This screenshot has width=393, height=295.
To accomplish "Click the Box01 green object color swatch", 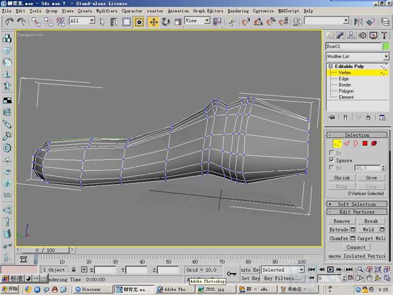I will (386, 46).
